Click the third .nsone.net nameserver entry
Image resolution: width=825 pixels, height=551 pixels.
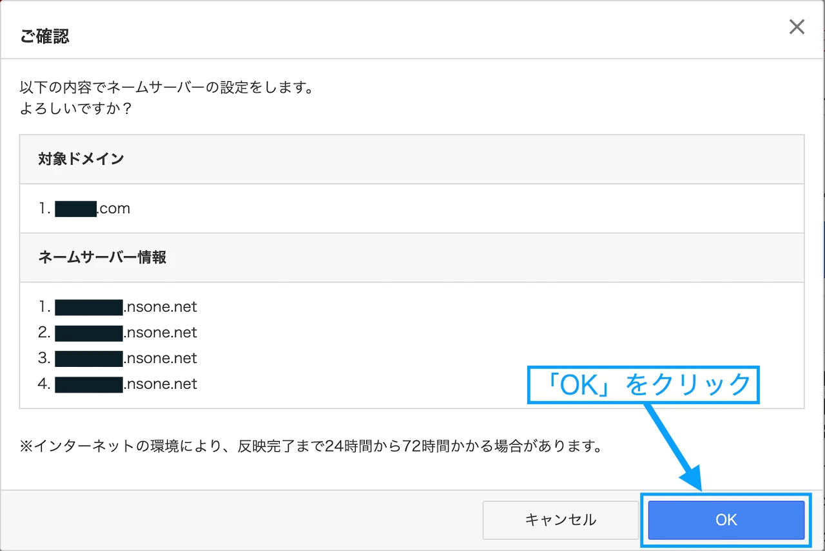126,359
